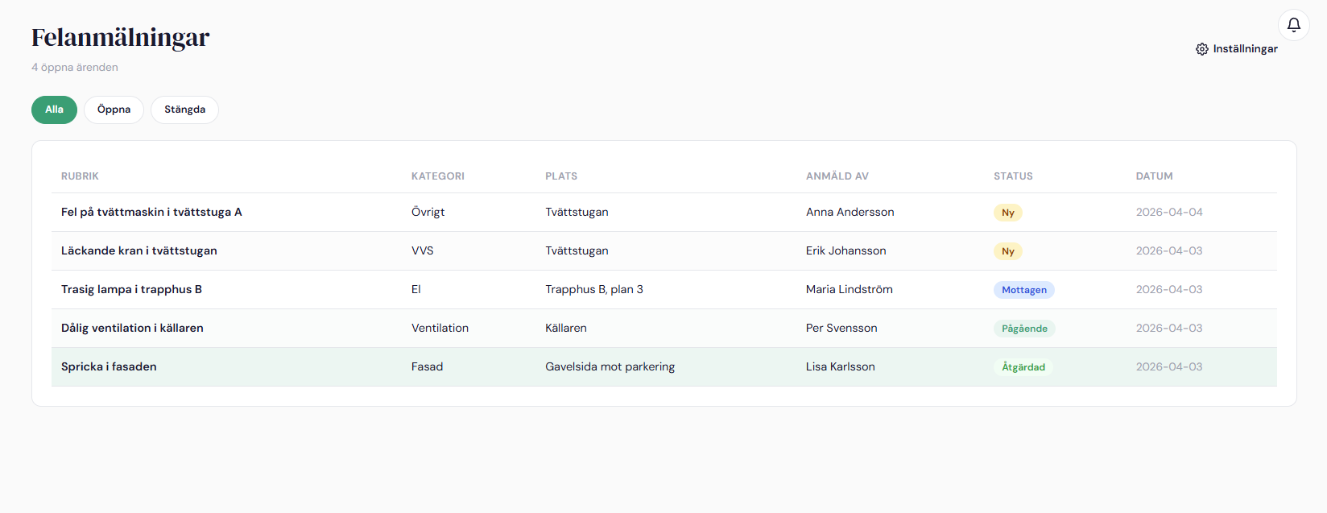
Task: Click the Datum column header
Action: coord(1154,176)
